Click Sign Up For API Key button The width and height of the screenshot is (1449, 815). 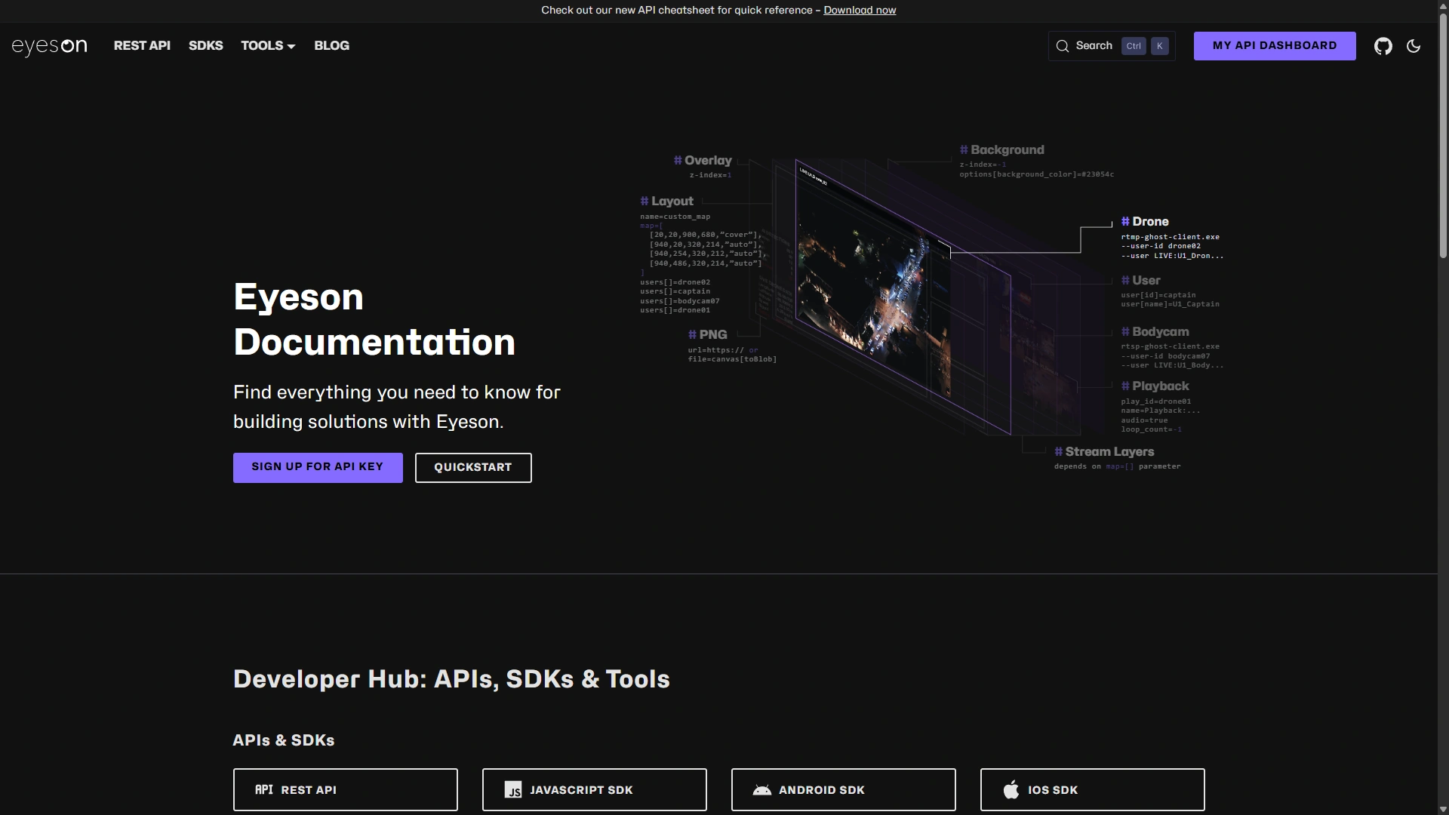pyautogui.click(x=318, y=468)
